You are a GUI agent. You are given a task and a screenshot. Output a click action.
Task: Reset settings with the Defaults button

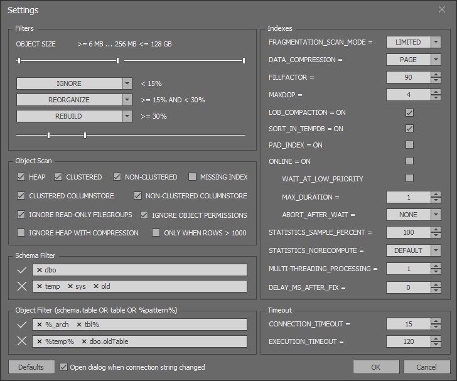coord(31,367)
